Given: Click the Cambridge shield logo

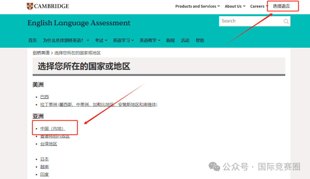Looking at the screenshot, I should point(30,6).
